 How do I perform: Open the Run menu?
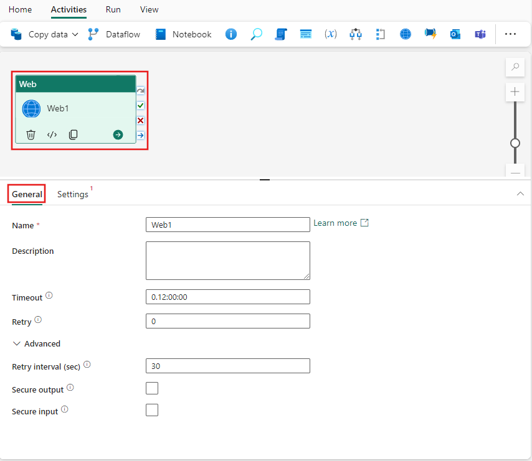point(113,9)
